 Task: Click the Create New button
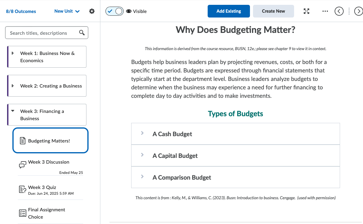[x=273, y=11]
